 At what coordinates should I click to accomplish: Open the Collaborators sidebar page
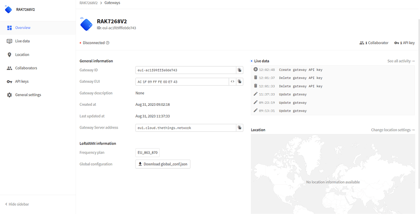[x=38, y=68]
